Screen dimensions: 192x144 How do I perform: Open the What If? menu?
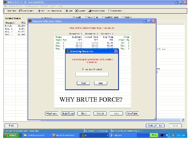point(44,6)
